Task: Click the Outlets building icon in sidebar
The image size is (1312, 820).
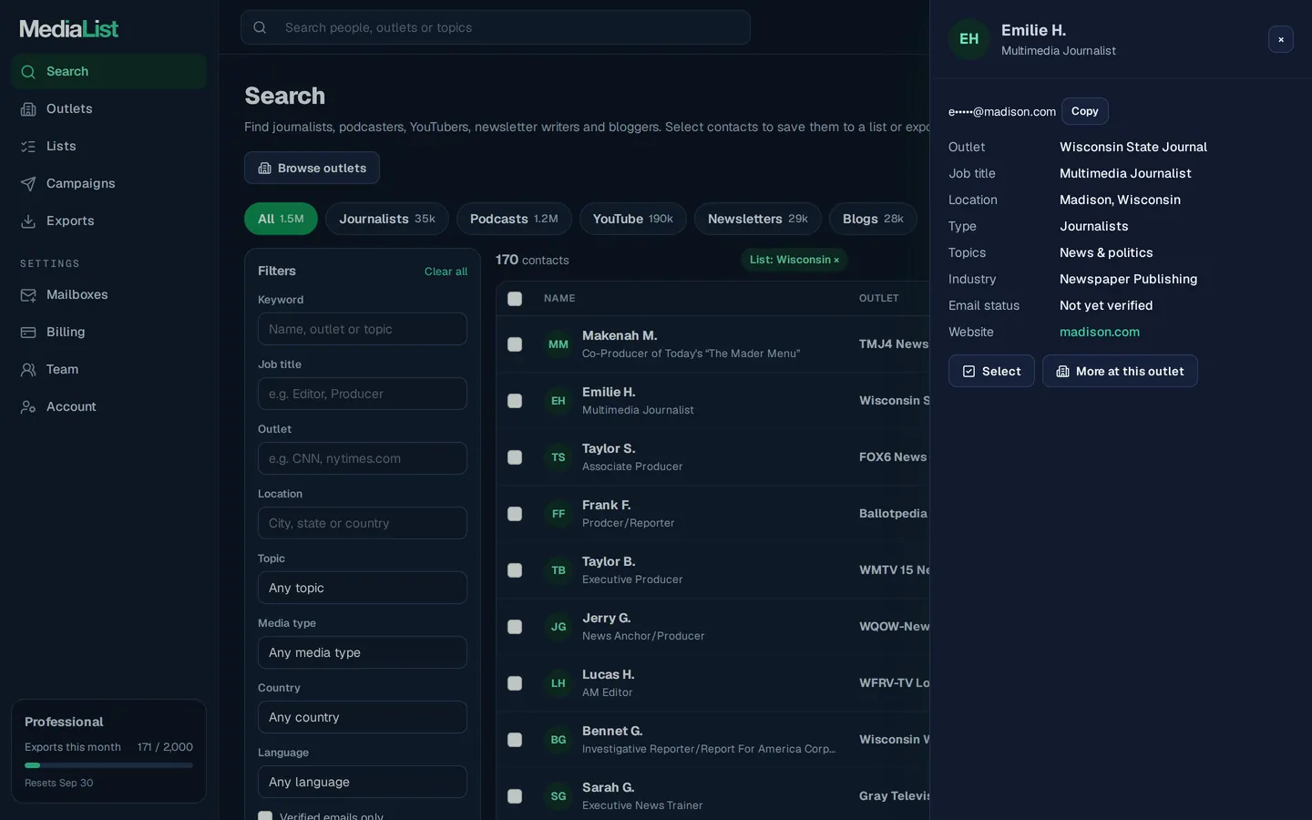Action: tap(28, 108)
